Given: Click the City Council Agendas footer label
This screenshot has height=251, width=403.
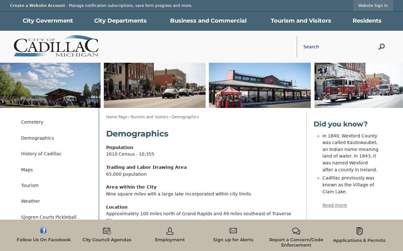Looking at the screenshot, I should click(107, 240).
